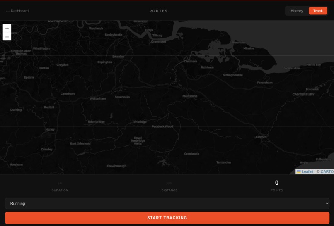Click the Royal Tunbridge Wells map label
This screenshot has height=226, width=334.
point(138,140)
